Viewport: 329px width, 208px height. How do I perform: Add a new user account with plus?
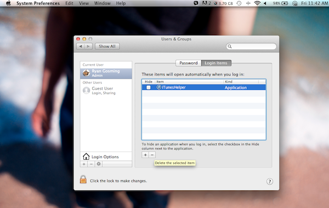click(84, 164)
